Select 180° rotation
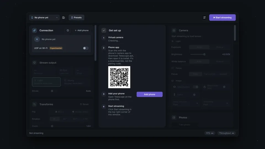Image resolution: width=265 pixels, height=149 pixels. [75, 119]
